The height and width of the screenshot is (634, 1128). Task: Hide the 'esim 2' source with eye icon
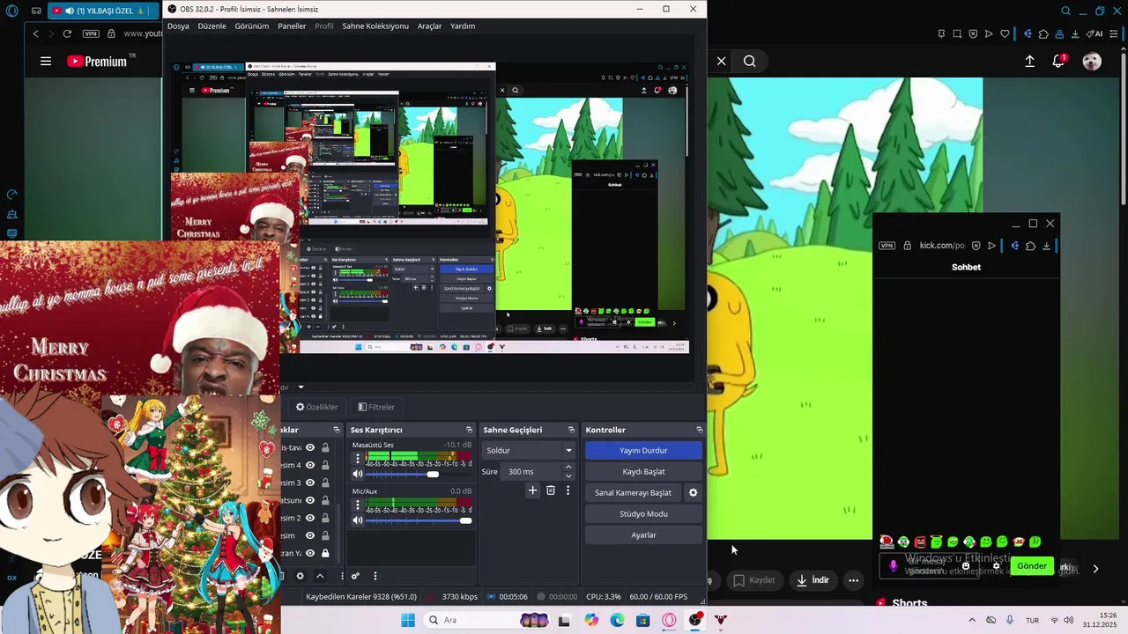coord(310,518)
